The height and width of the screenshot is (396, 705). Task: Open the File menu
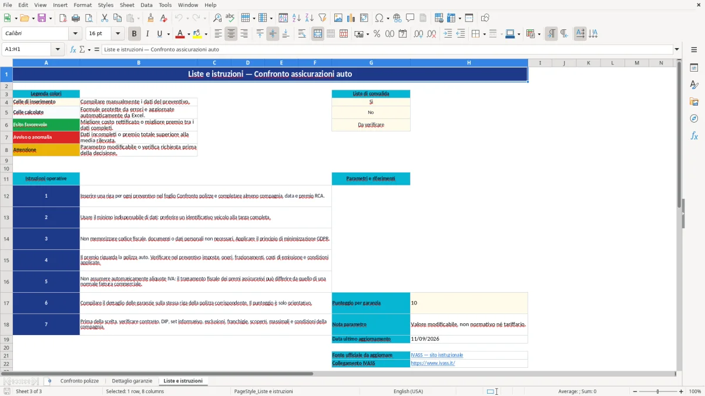[x=8, y=5]
